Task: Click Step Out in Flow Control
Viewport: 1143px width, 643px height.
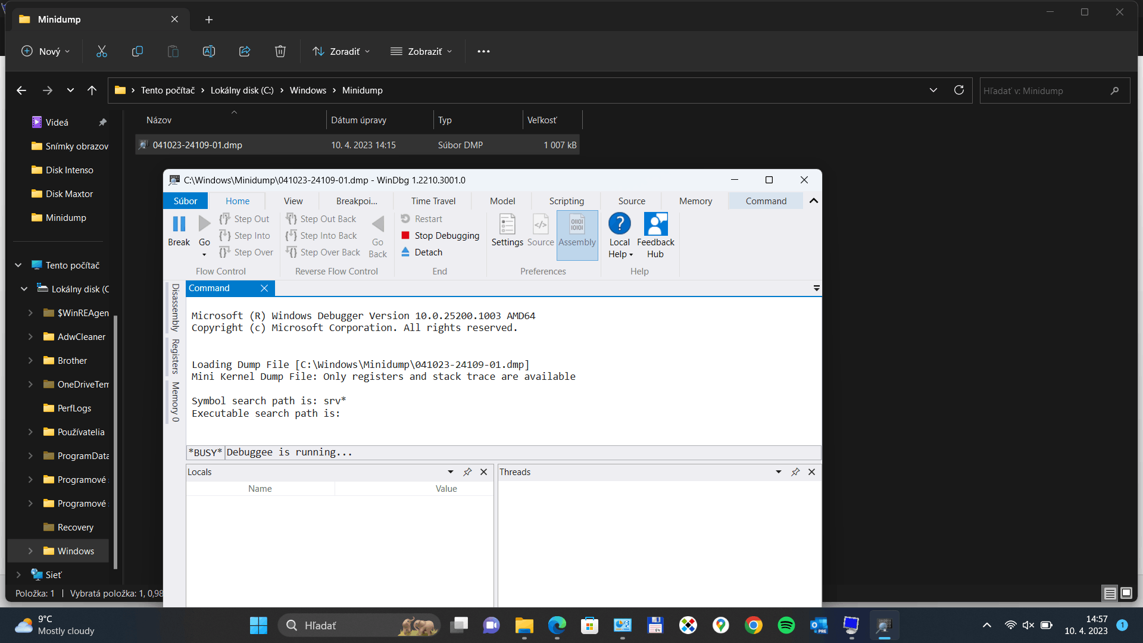Action: point(245,219)
